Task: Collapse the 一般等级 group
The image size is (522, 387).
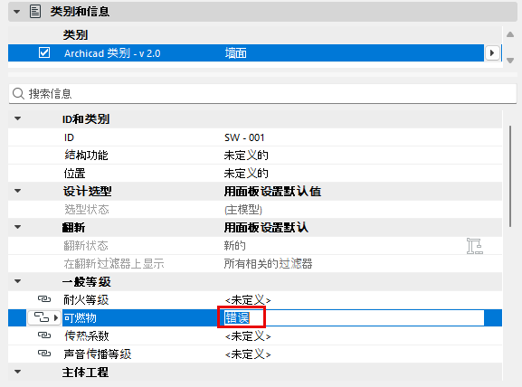Action: click(18, 281)
